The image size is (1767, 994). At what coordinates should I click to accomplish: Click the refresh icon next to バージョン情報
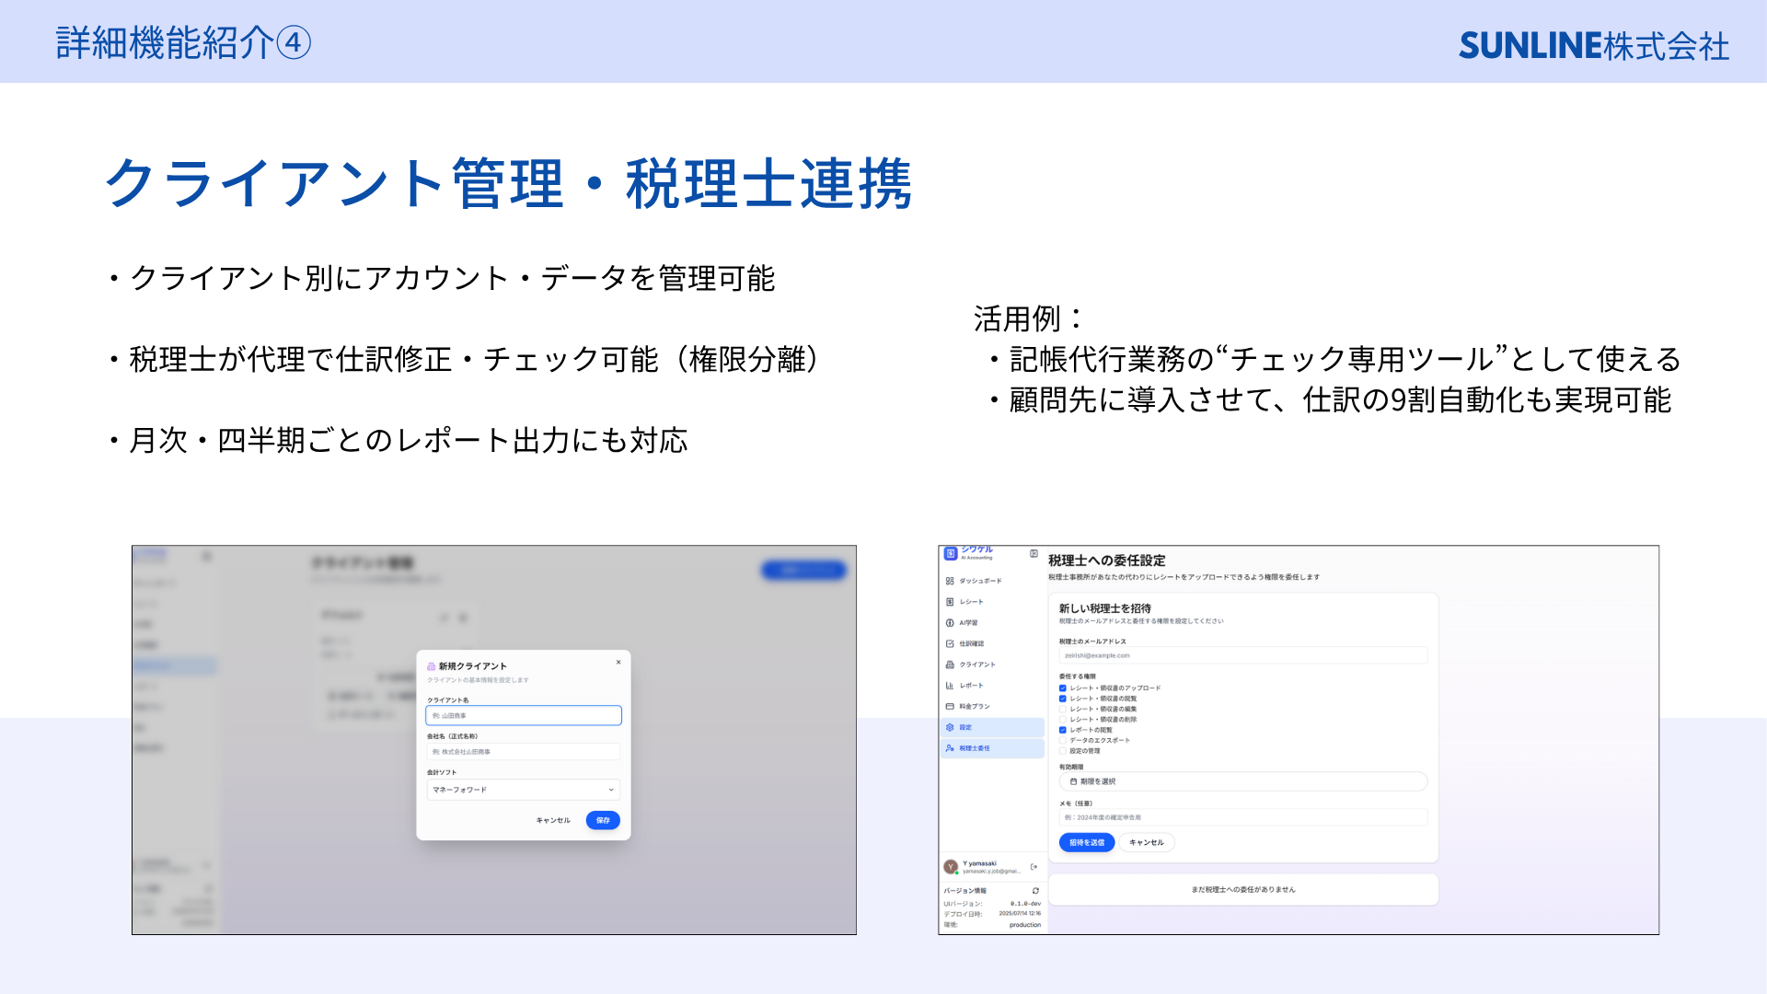1035,891
